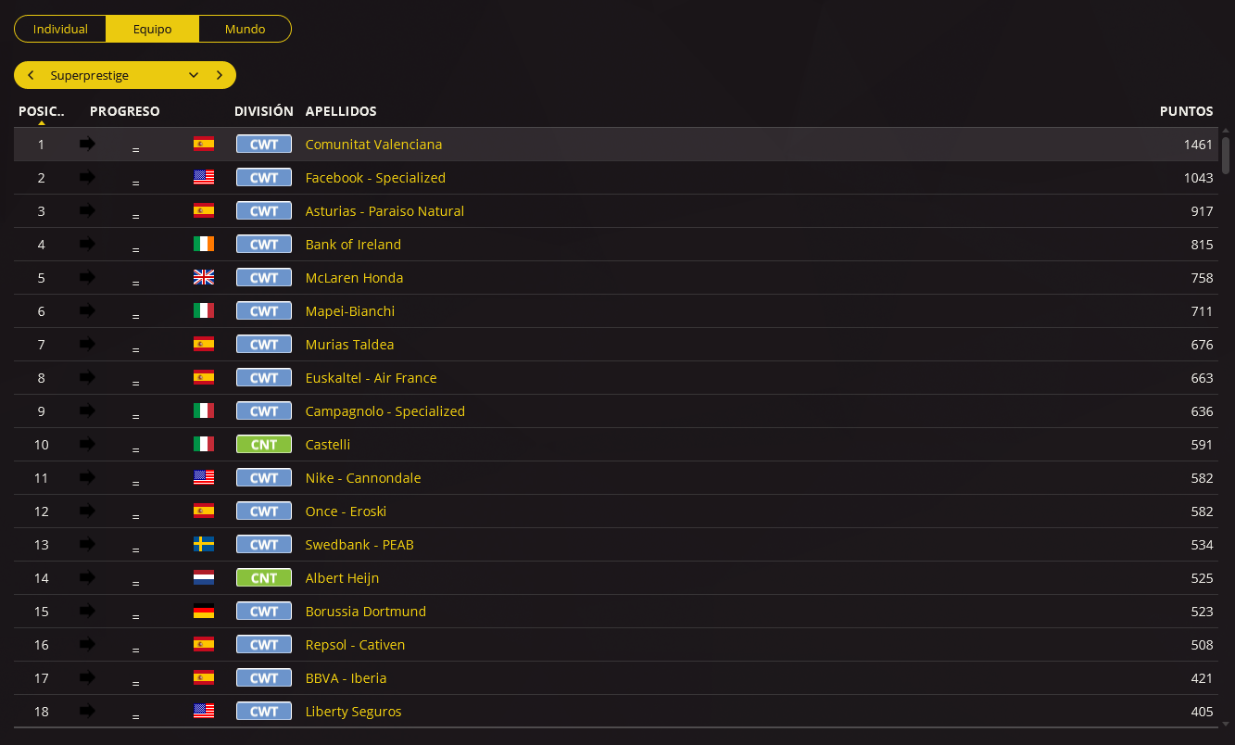This screenshot has width=1235, height=745.
Task: Open team Swedbank - PEAB
Action: [x=359, y=545]
